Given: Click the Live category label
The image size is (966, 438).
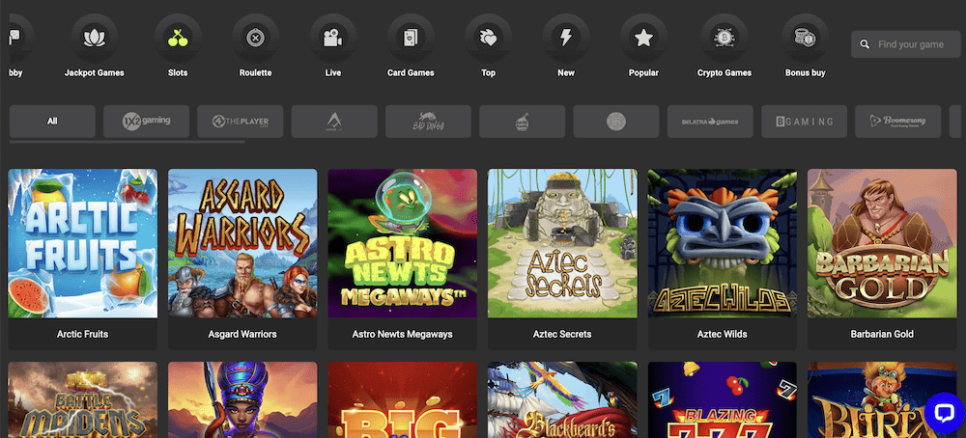Looking at the screenshot, I should pyautogui.click(x=333, y=72).
